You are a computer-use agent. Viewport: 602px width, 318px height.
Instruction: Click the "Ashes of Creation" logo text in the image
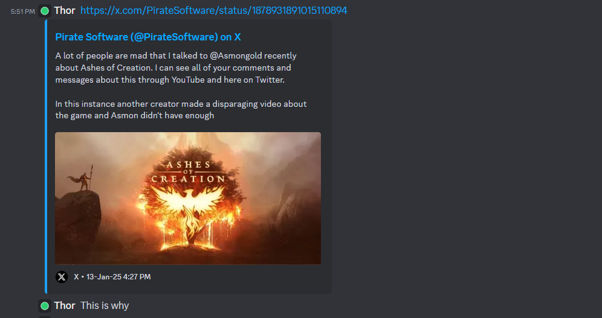click(x=188, y=171)
